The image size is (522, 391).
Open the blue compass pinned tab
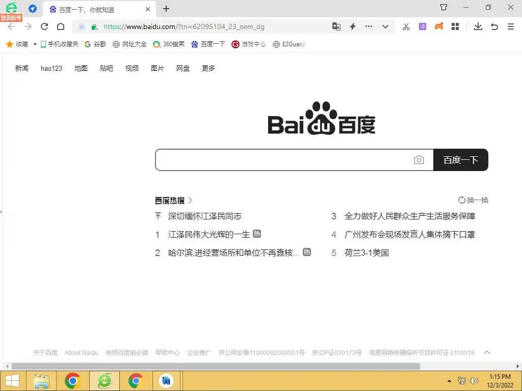(x=33, y=9)
